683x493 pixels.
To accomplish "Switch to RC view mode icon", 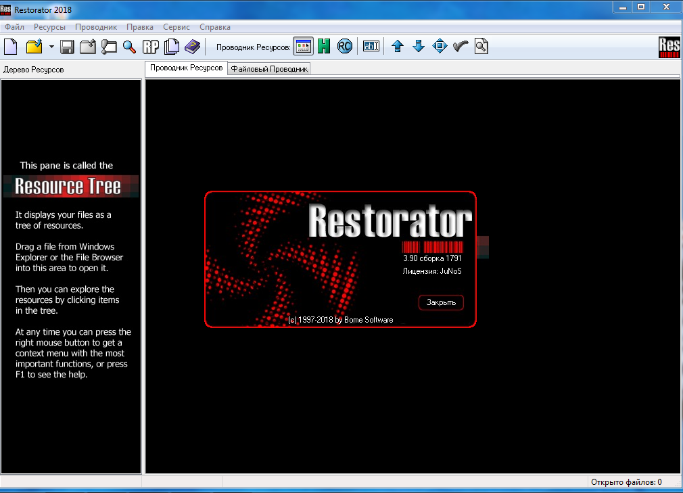I will click(x=345, y=46).
